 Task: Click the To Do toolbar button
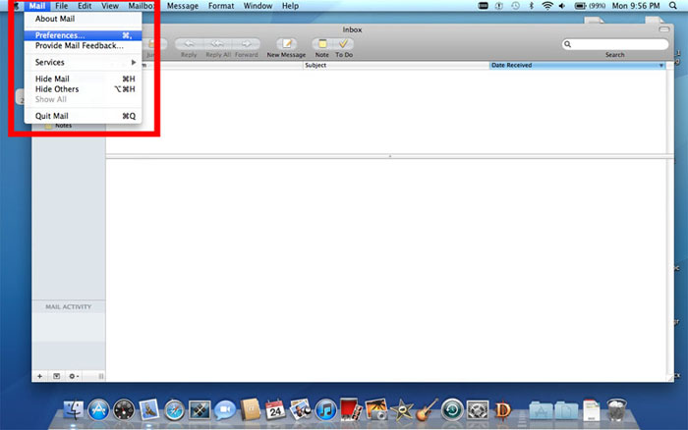344,44
